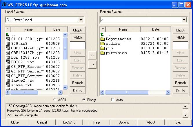Click the local list scroll up arrow
The height and width of the screenshot is (127, 193).
[65, 35]
